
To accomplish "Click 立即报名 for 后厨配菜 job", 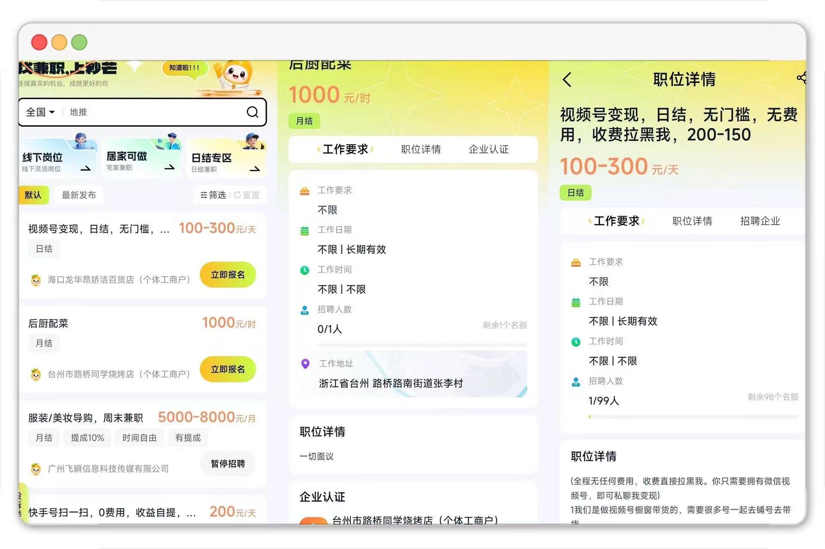I will (228, 369).
